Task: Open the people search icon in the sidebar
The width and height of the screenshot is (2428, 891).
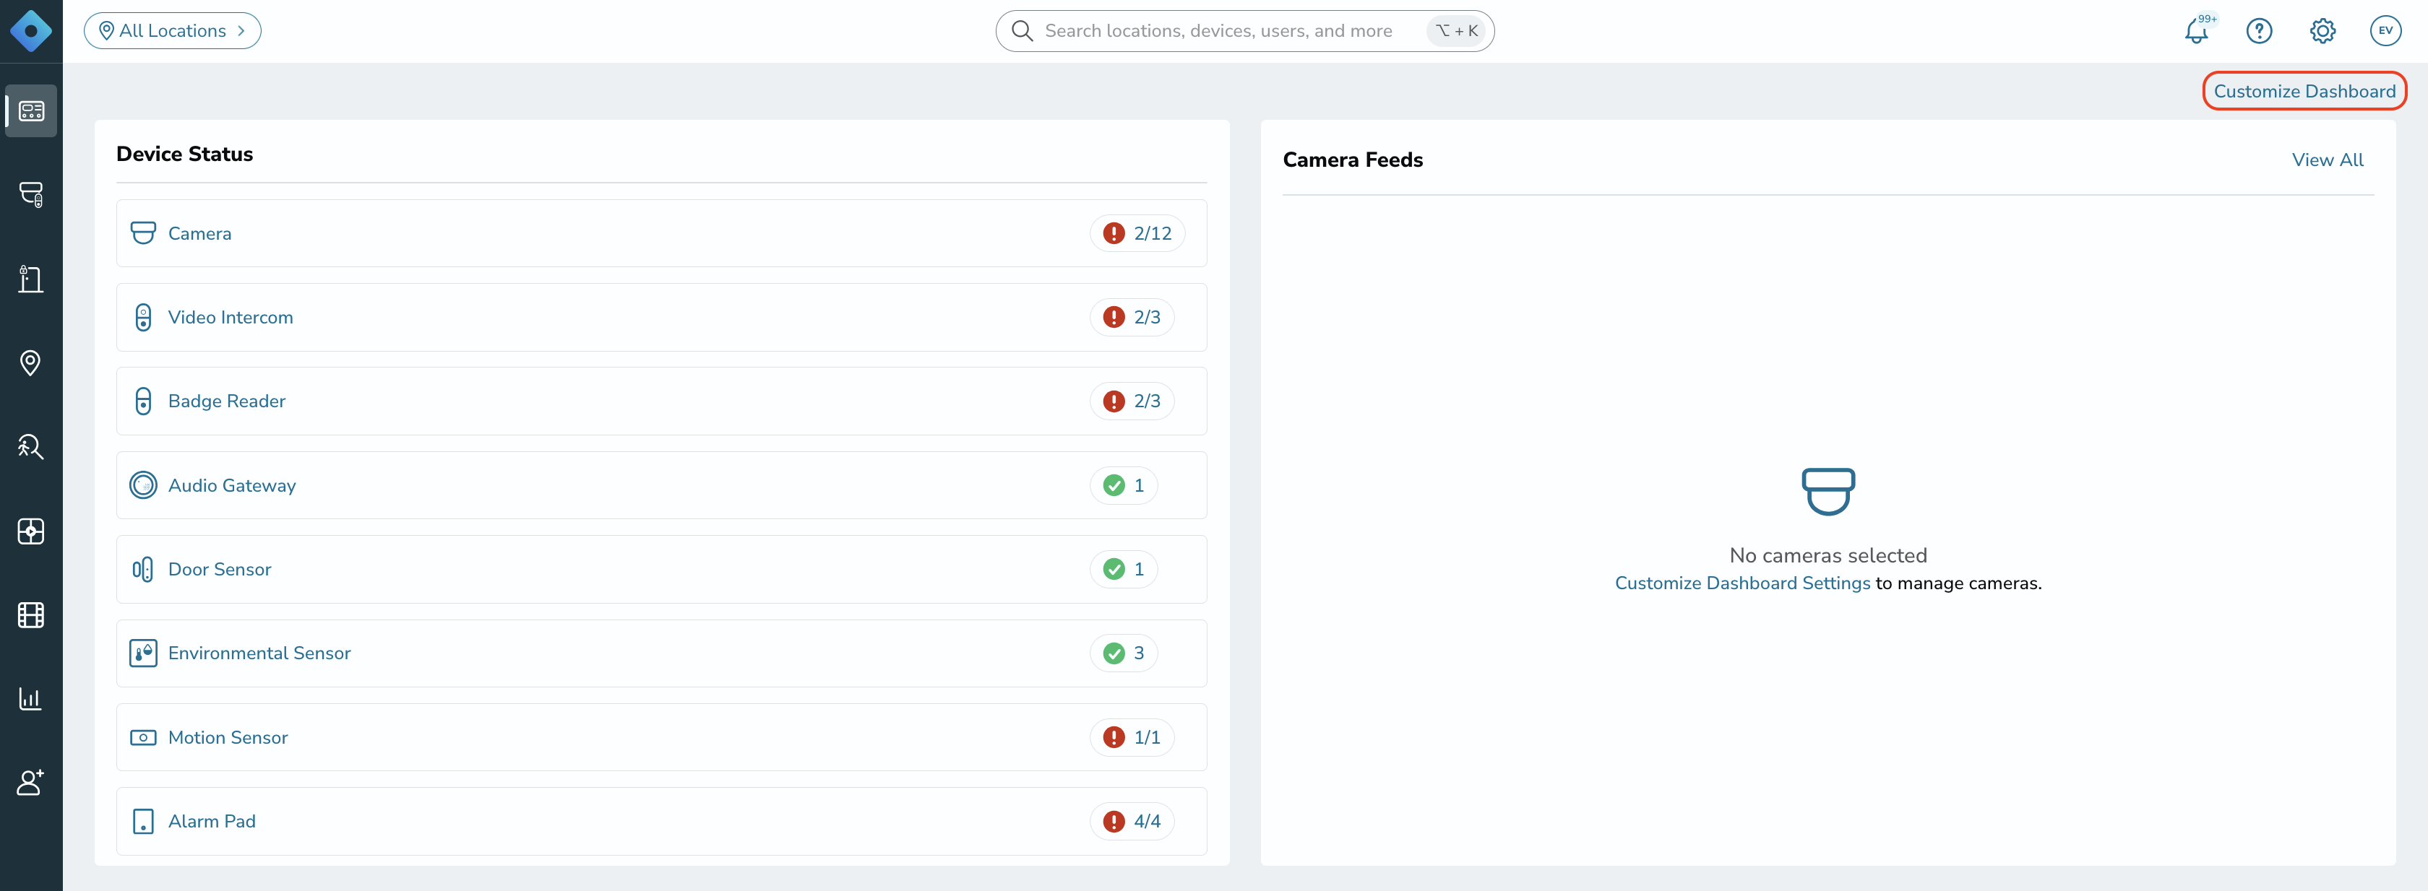Action: pyautogui.click(x=31, y=446)
